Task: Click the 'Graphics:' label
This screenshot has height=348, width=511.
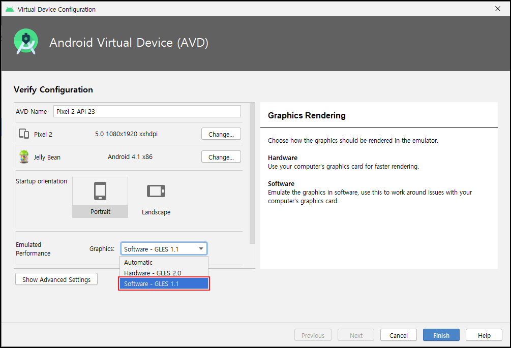Action: 102,249
